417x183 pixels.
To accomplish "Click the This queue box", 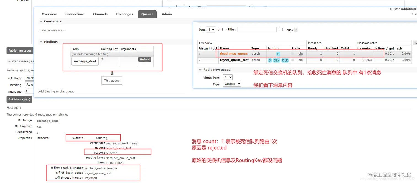I will click(x=112, y=81).
